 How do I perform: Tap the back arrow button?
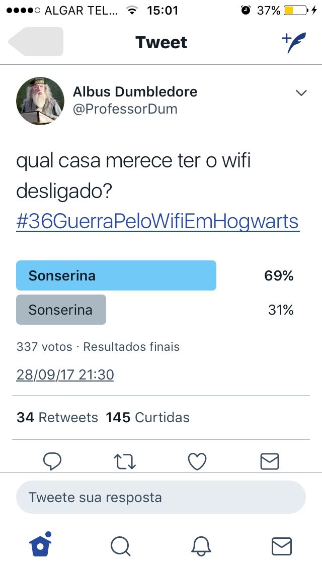pos(35,42)
